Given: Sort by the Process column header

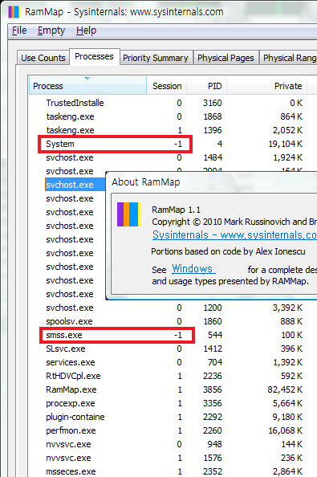Looking at the screenshot, I should pos(87,86).
